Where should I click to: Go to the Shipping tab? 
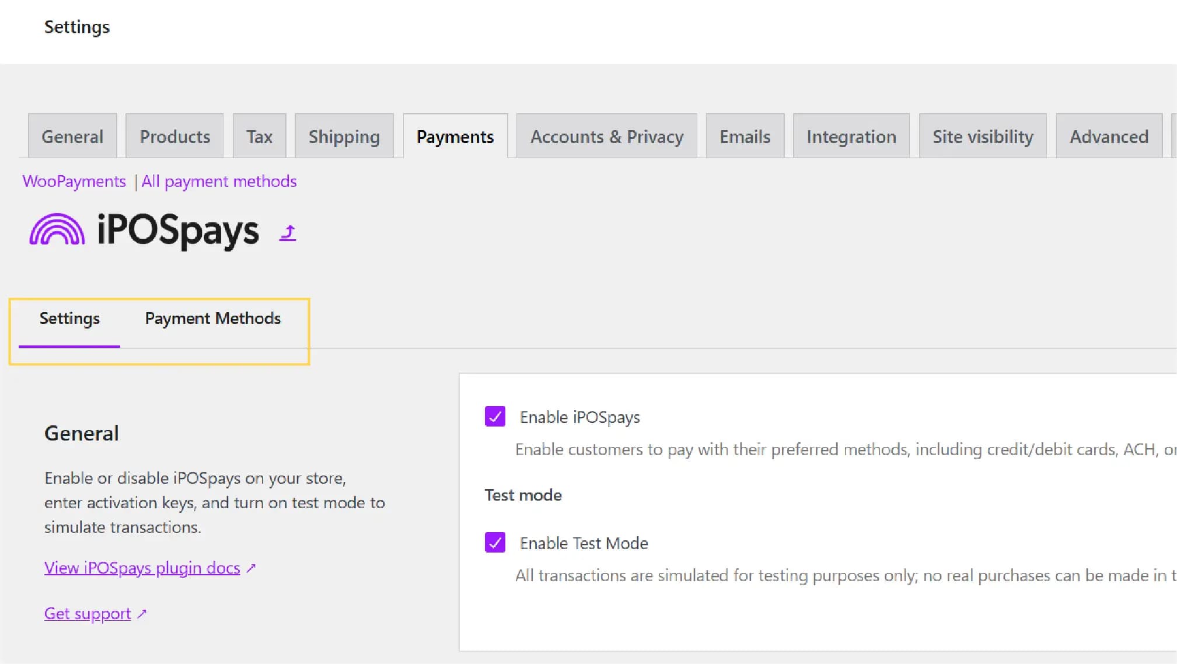click(344, 137)
